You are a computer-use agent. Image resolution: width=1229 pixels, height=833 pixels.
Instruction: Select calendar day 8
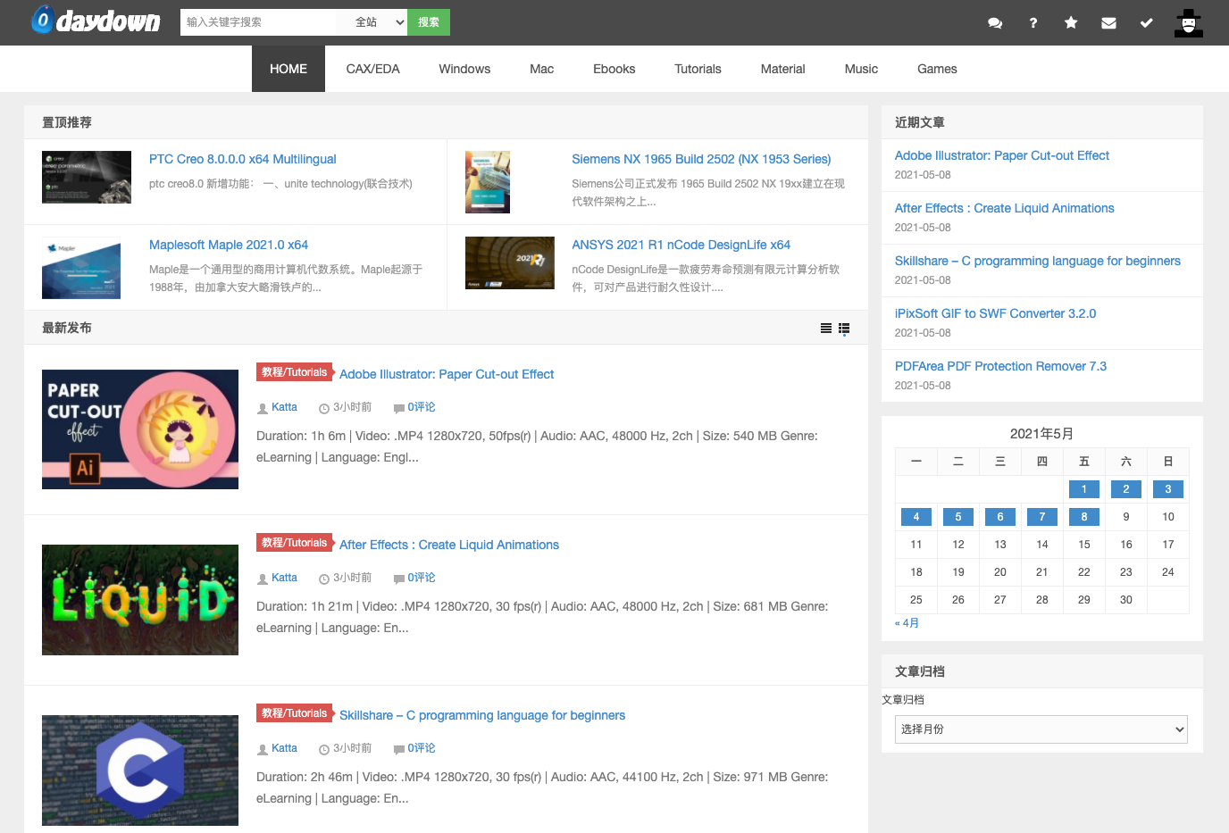pyautogui.click(x=1084, y=517)
